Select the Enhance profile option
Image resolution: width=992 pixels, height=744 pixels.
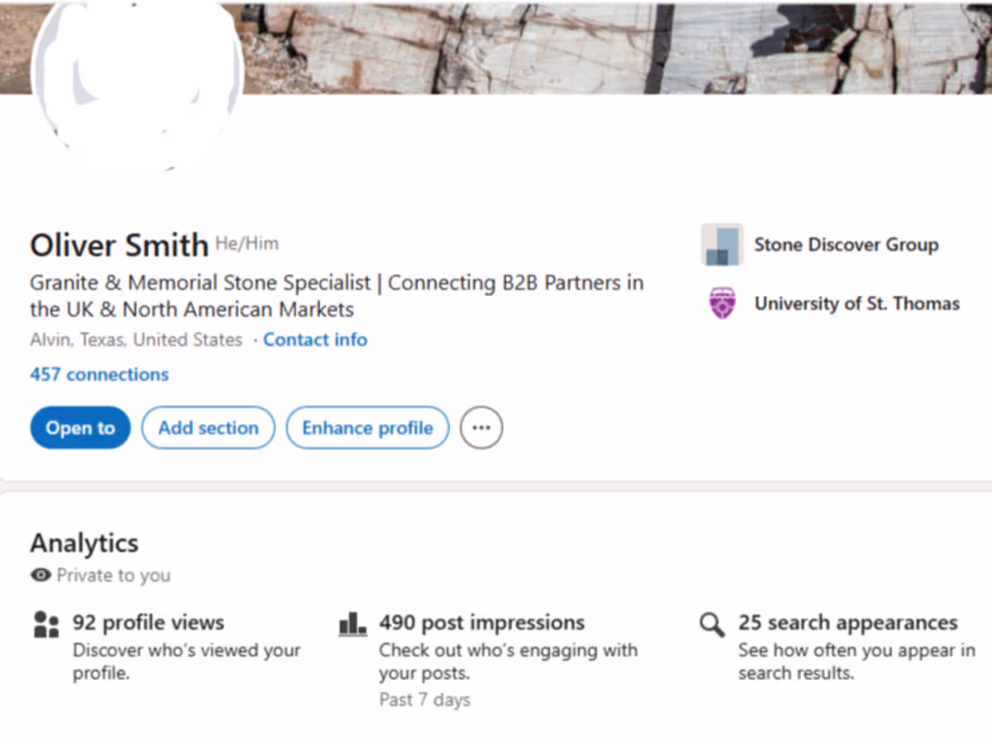point(367,427)
